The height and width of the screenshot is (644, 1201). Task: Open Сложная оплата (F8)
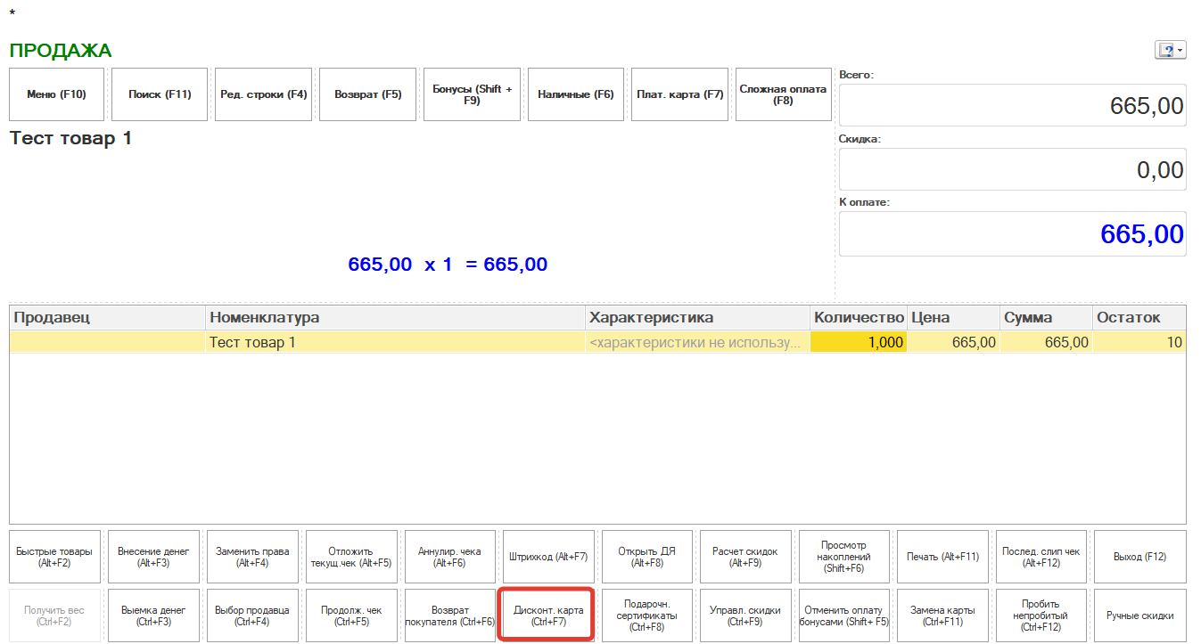pyautogui.click(x=783, y=94)
